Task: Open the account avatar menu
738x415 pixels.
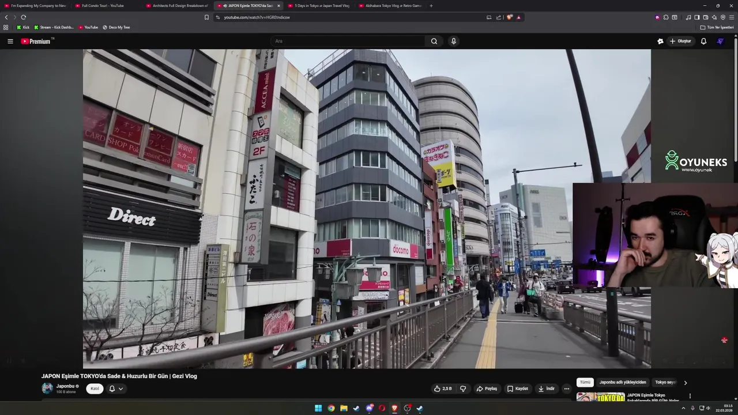Action: 720,41
